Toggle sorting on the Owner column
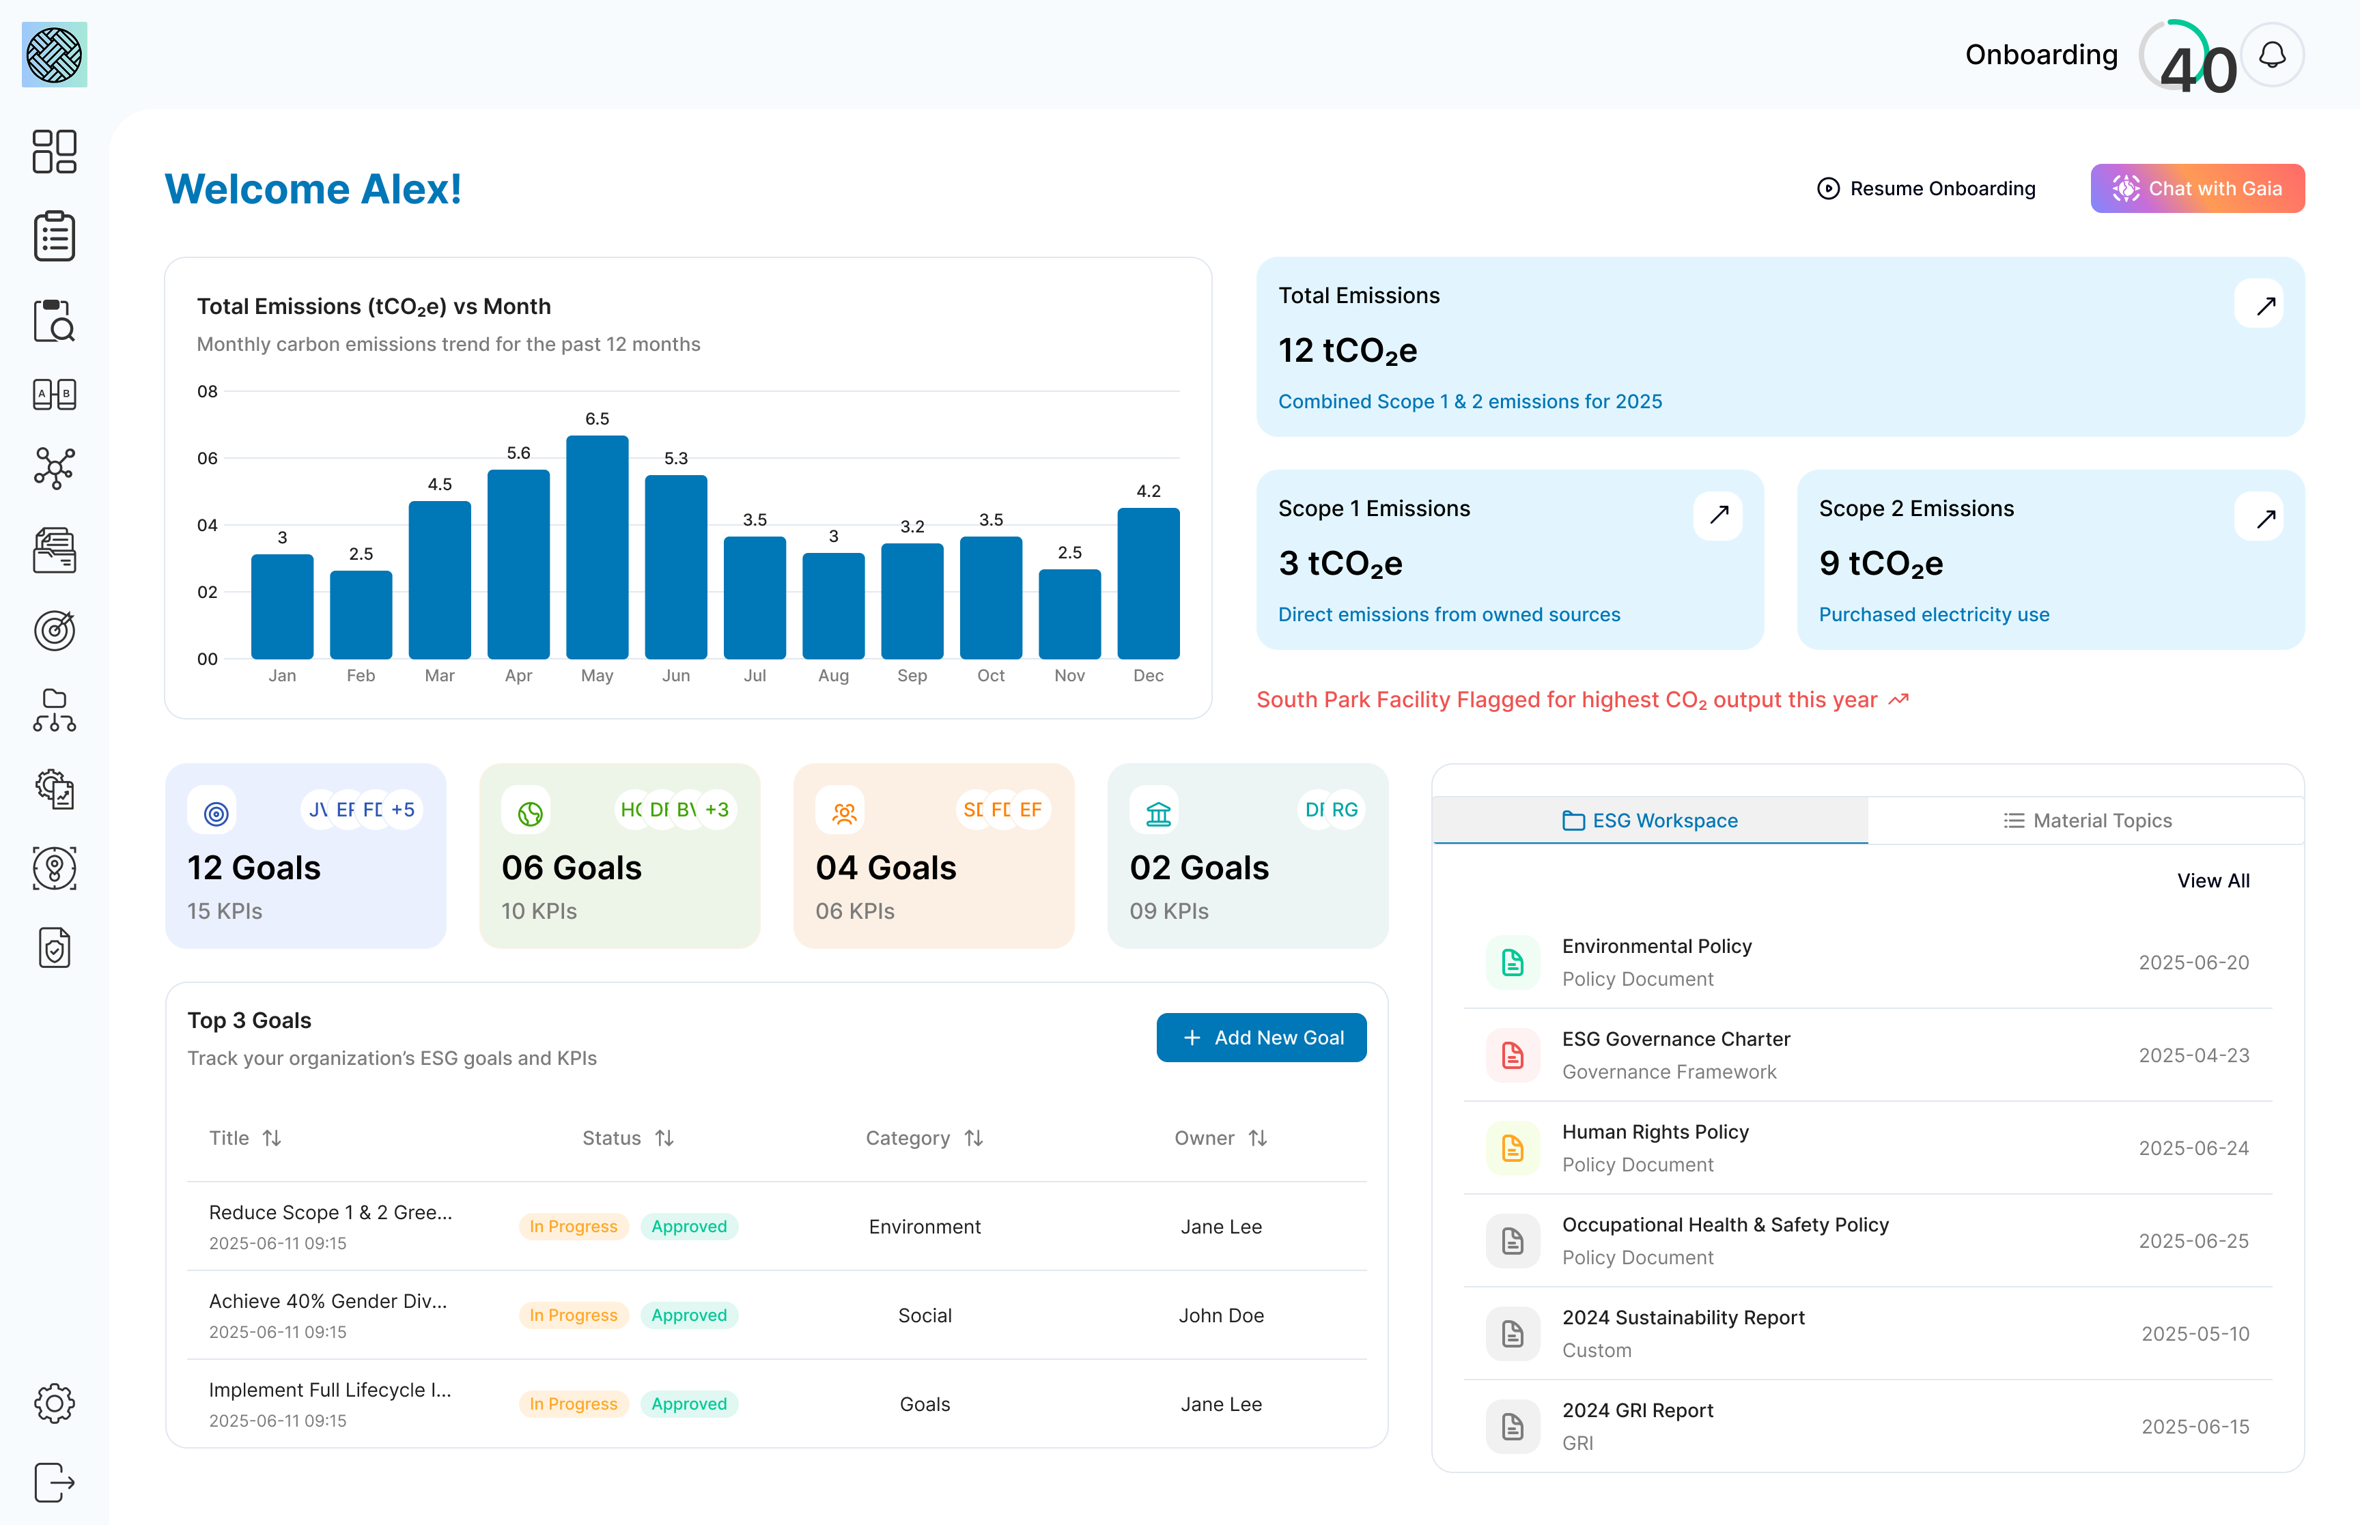 pos(1259,1138)
